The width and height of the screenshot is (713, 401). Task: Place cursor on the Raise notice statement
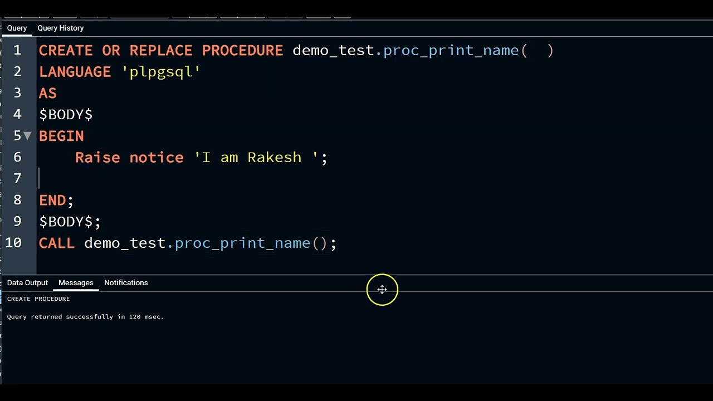point(129,158)
